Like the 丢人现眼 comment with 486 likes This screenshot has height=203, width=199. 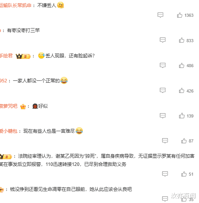pos(181,66)
